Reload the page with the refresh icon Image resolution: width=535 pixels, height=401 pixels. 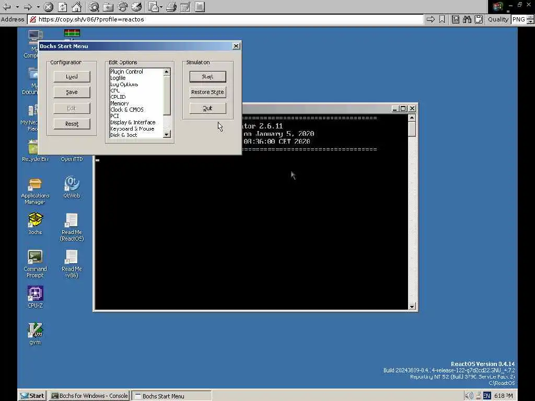click(x=63, y=6)
